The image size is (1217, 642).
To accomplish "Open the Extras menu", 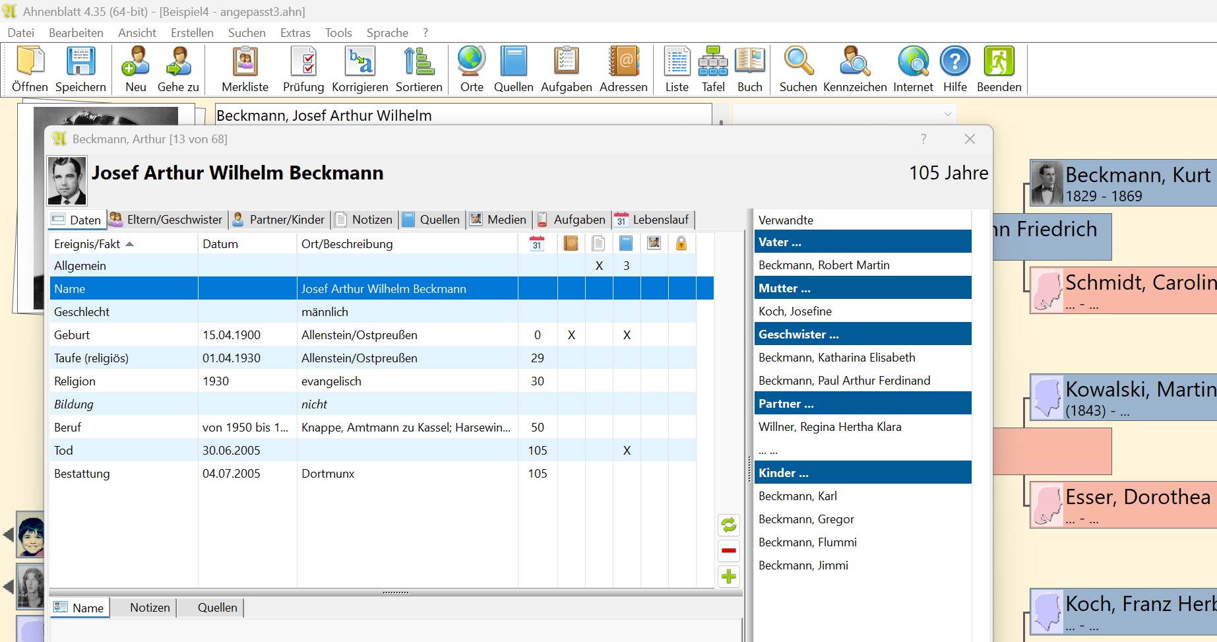I will (x=295, y=33).
